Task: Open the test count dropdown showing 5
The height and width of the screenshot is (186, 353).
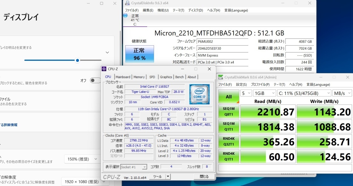Action: [245, 93]
